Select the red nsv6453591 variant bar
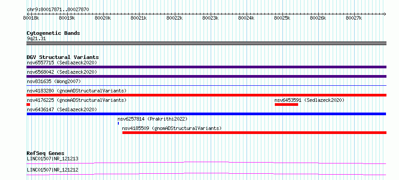 tap(286, 105)
